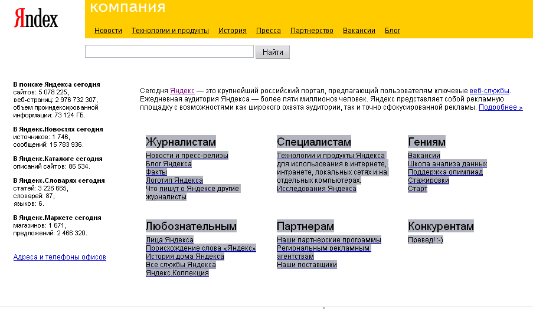Screen dimensions: 533x309
Task: Click the Найти search button
Action: coord(273,52)
